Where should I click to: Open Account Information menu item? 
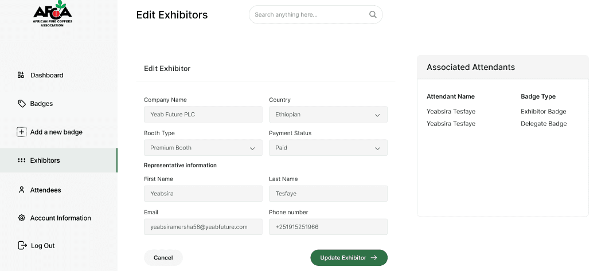click(60, 218)
